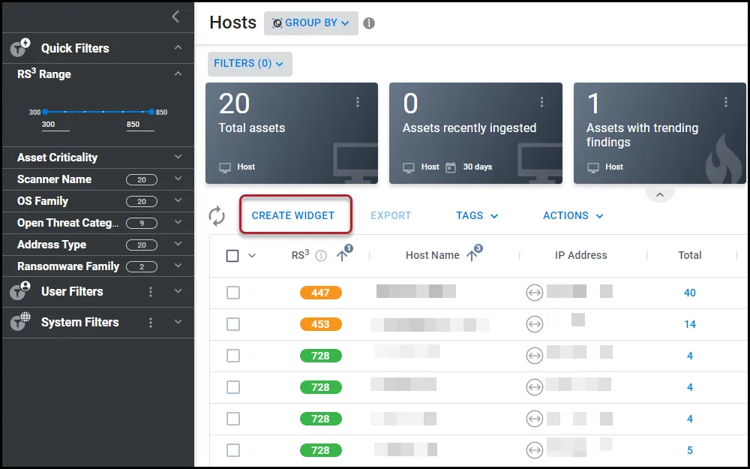Viewport: 750px width, 469px height.
Task: Click the Assets with trending findings card
Action: coord(659,133)
